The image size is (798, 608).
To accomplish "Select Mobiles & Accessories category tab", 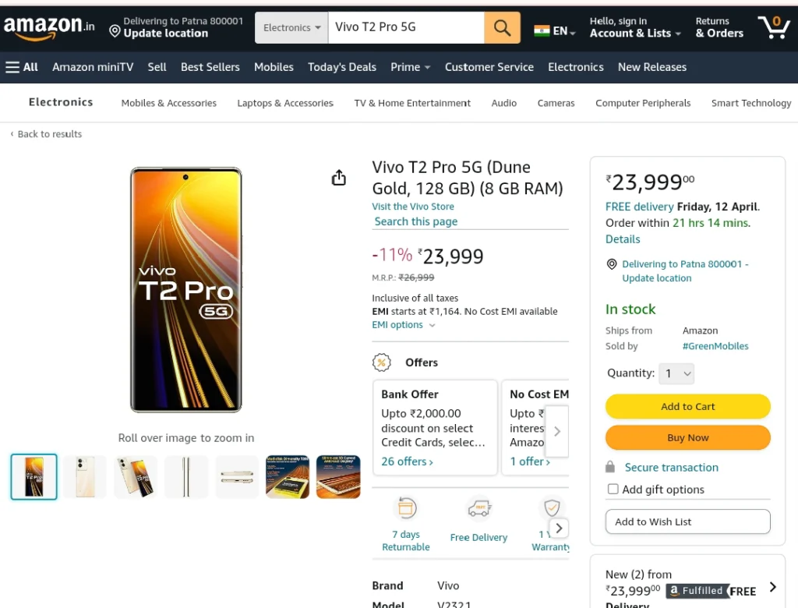I will coord(169,104).
